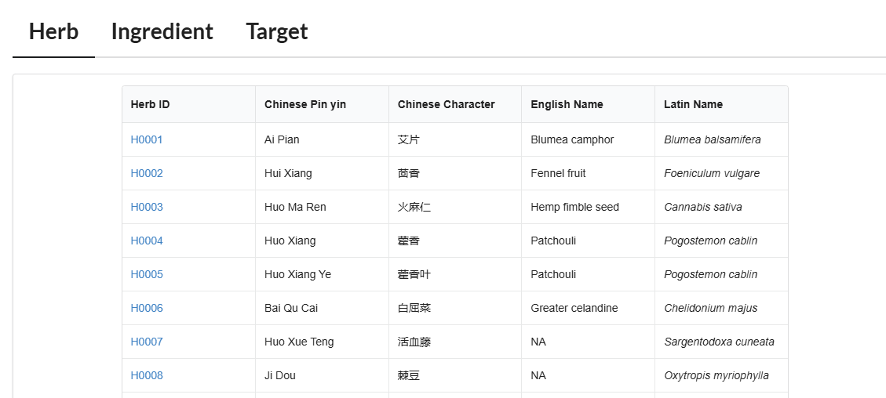The image size is (886, 398).
Task: View herb entry H0005
Action: pyautogui.click(x=147, y=274)
